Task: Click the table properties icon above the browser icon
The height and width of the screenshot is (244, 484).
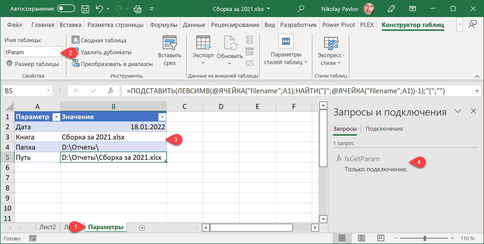Action: coord(250,40)
